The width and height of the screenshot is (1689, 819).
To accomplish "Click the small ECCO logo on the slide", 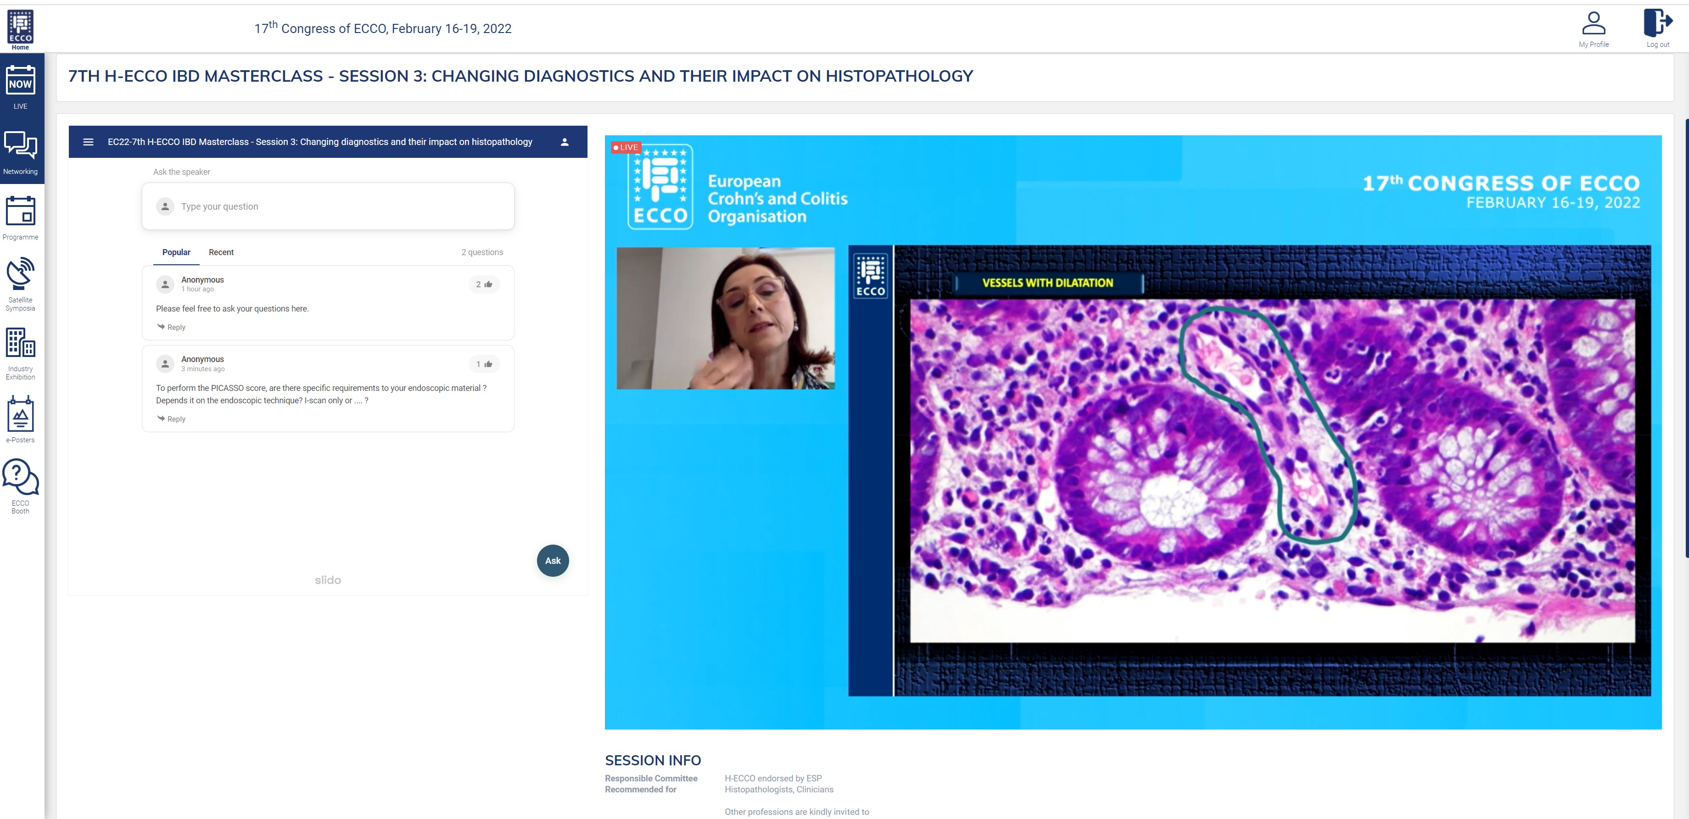I will coord(870,276).
